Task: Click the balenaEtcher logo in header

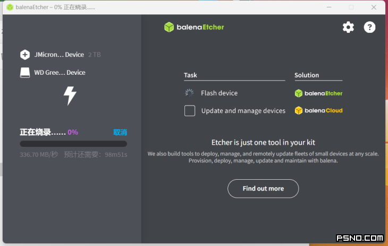Action: click(x=194, y=27)
